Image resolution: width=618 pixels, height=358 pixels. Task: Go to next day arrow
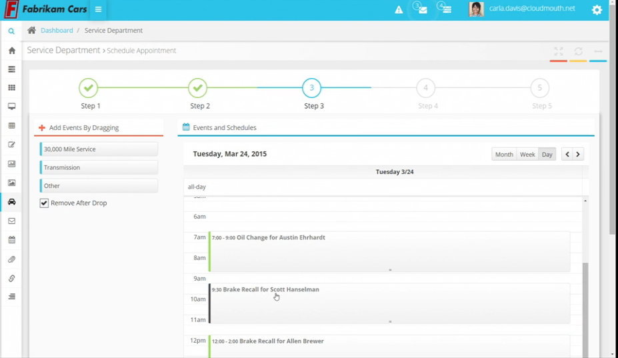click(578, 155)
